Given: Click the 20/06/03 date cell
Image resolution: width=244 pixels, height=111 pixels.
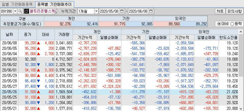Looking at the screenshot, I should click(9, 59).
